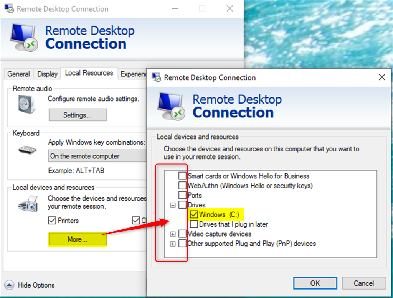Click the speaker icon under Remote audio
Screen dimensions: 393x298
[x=26, y=105]
